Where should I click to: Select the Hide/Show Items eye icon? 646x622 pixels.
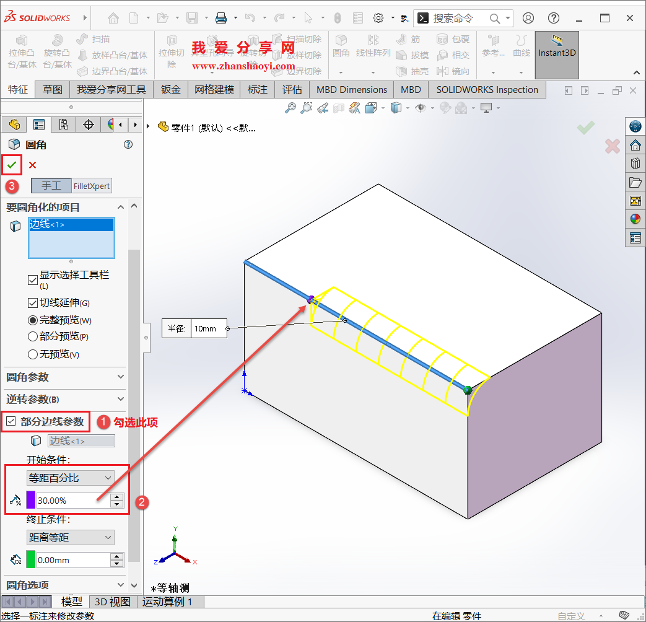421,107
